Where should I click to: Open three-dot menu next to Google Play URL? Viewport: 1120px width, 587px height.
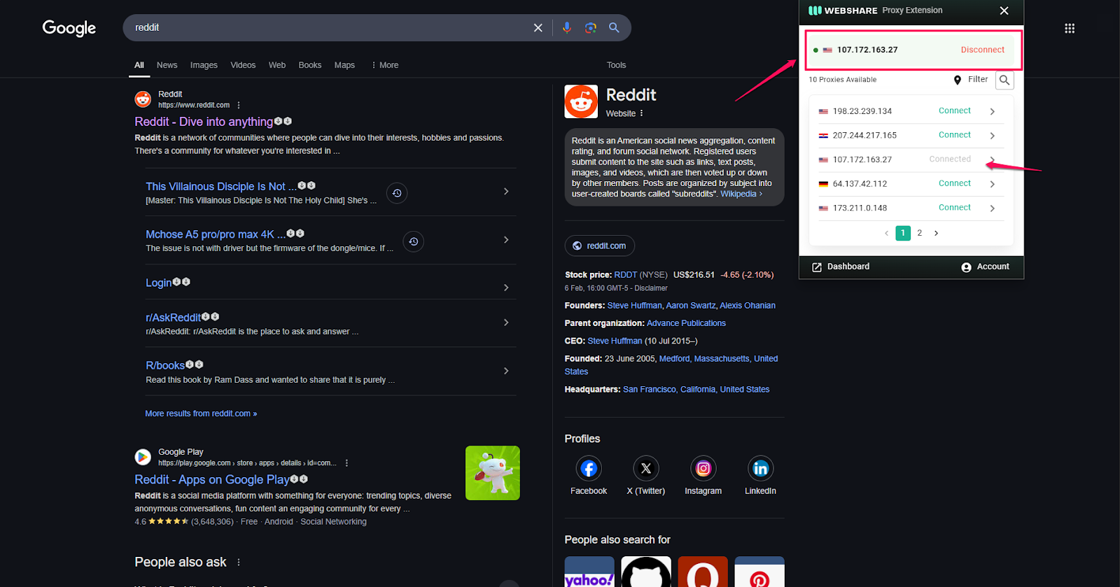346,463
